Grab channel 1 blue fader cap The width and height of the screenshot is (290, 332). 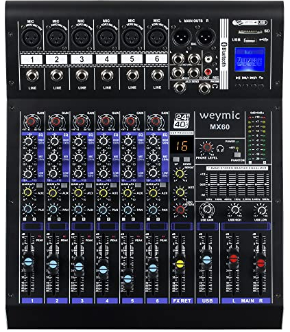29,262
